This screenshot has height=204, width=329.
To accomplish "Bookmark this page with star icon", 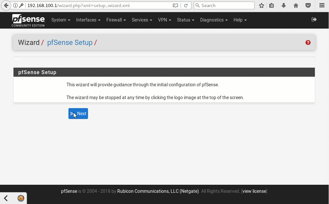I will pyautogui.click(x=261, y=5).
